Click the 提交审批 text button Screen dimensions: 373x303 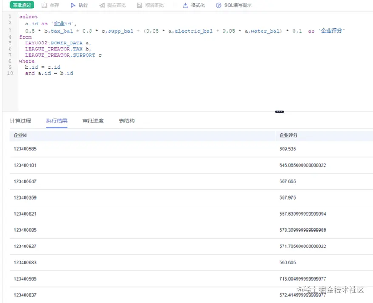[116, 5]
